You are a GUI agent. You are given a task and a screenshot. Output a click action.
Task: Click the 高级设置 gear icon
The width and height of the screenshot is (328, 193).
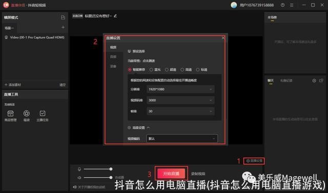[x=129, y=127]
